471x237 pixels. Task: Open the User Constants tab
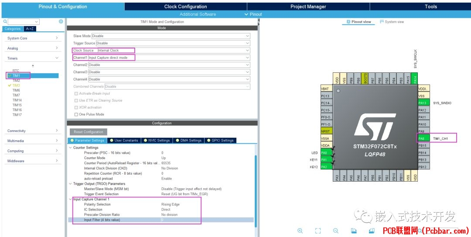[x=123, y=140]
